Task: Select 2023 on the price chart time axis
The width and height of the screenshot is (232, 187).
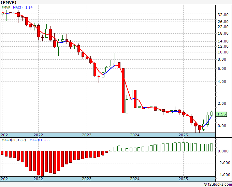Action: (x=87, y=135)
